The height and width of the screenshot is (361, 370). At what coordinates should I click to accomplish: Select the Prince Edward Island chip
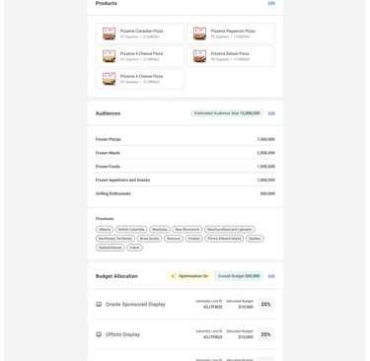[x=224, y=239]
